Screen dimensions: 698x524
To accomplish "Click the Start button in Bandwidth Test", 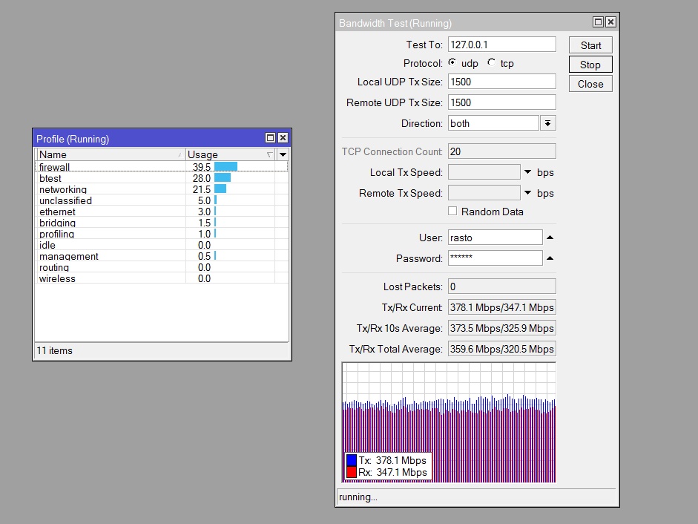I will tap(590, 45).
